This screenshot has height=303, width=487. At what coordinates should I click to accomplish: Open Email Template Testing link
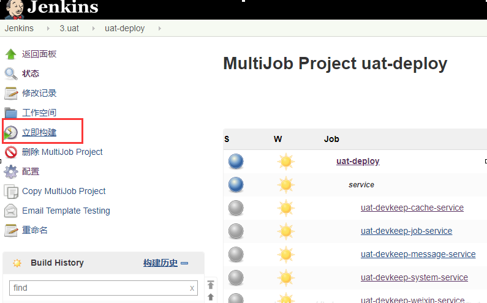point(66,211)
